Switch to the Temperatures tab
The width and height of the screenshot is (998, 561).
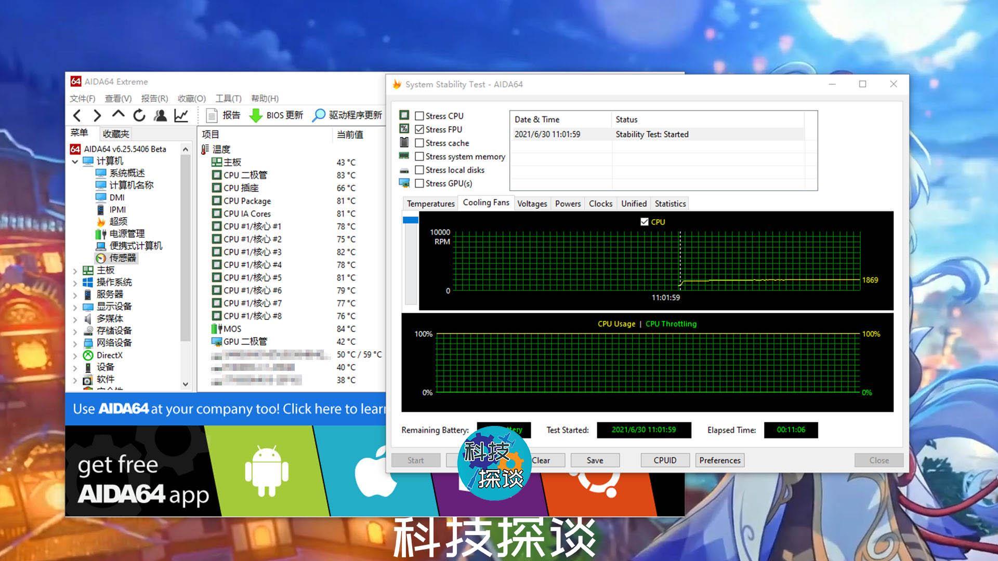430,203
